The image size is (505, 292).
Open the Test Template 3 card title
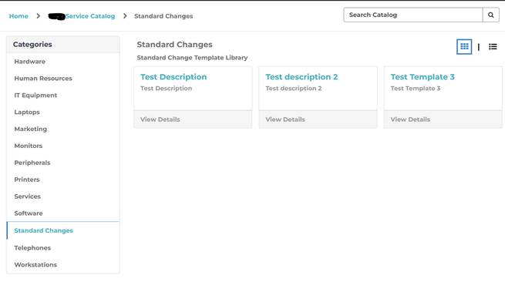point(423,77)
